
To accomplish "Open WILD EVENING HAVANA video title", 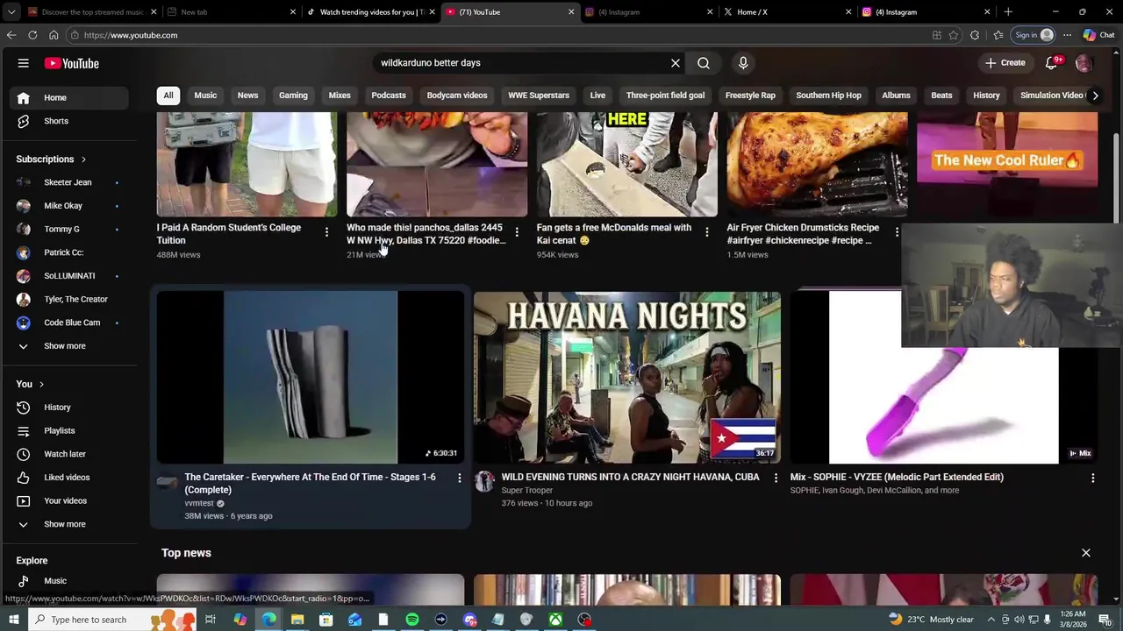I will point(630,478).
